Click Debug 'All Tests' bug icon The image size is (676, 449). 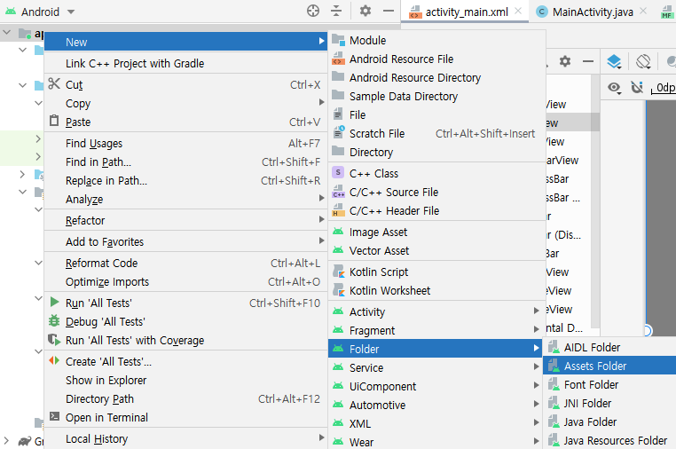tap(54, 321)
